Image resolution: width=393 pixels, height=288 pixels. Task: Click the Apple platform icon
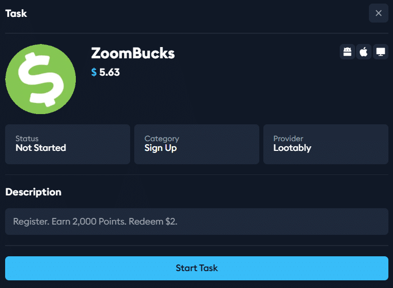(x=364, y=52)
